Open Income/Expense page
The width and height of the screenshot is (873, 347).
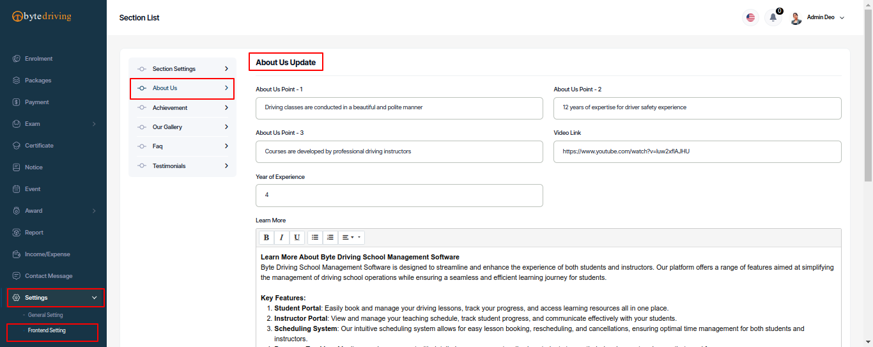[x=47, y=254]
